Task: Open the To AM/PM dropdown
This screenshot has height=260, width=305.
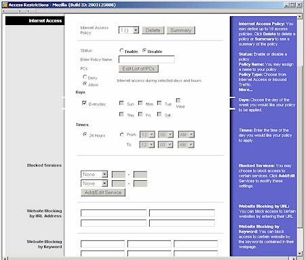Action: point(186,145)
